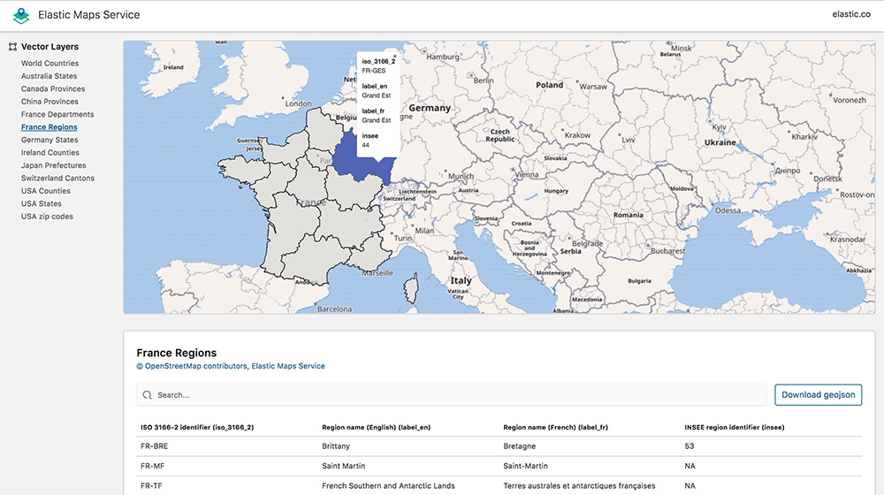Close the Grand Est map popup
884x495 pixels.
[394, 57]
